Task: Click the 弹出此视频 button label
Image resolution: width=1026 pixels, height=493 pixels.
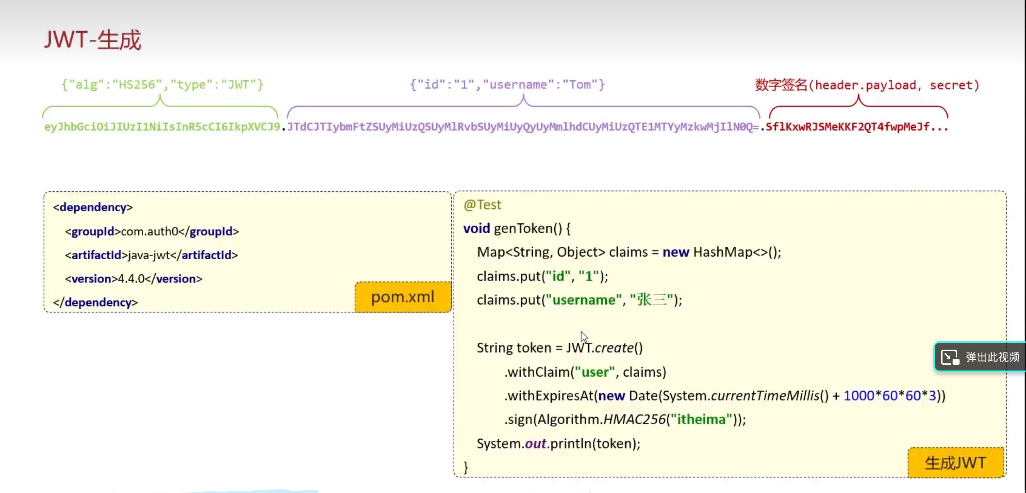Action: click(x=992, y=357)
